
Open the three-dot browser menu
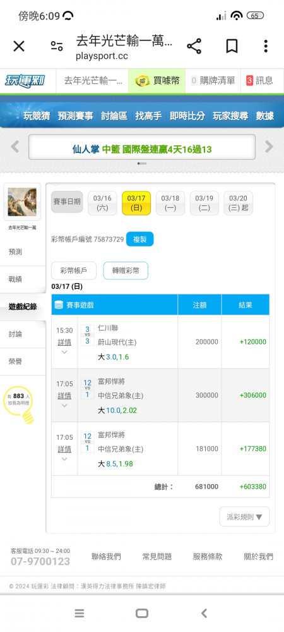point(266,46)
